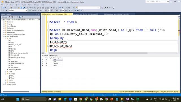Select the XEvent Profiler node
Image resolution: width=181 pixels, height=102 pixels.
point(11,84)
